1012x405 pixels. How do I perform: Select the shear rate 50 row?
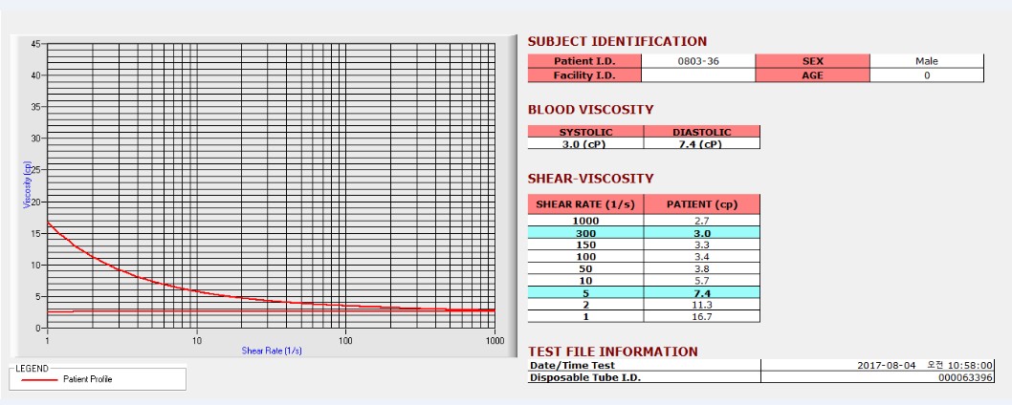[x=644, y=269]
